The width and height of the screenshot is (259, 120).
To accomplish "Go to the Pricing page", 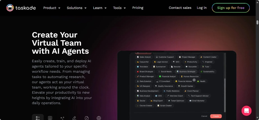I will tap(138, 8).
